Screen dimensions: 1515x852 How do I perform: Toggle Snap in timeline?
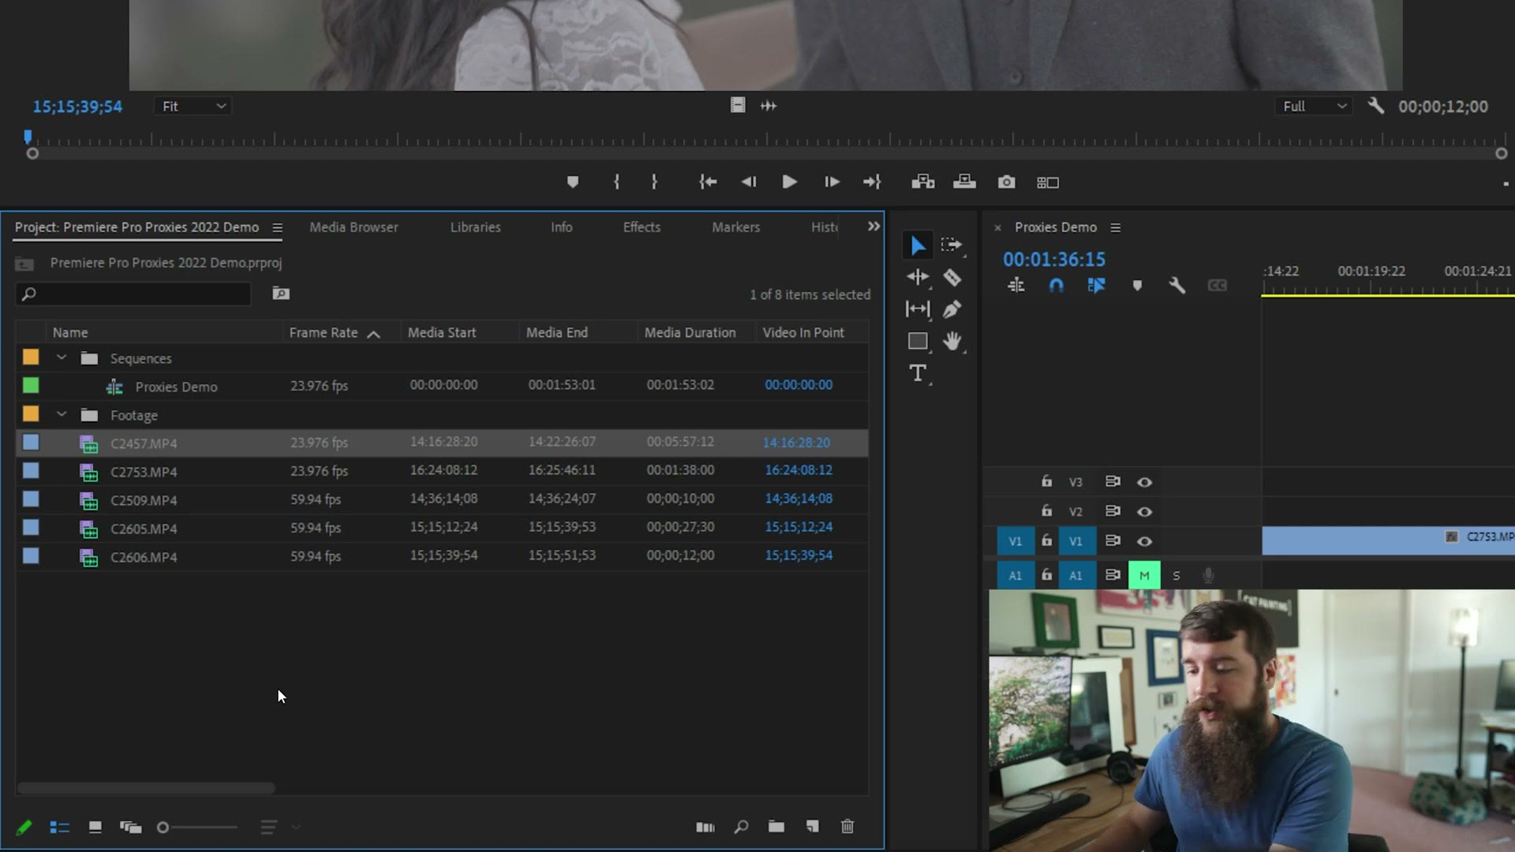point(1056,286)
